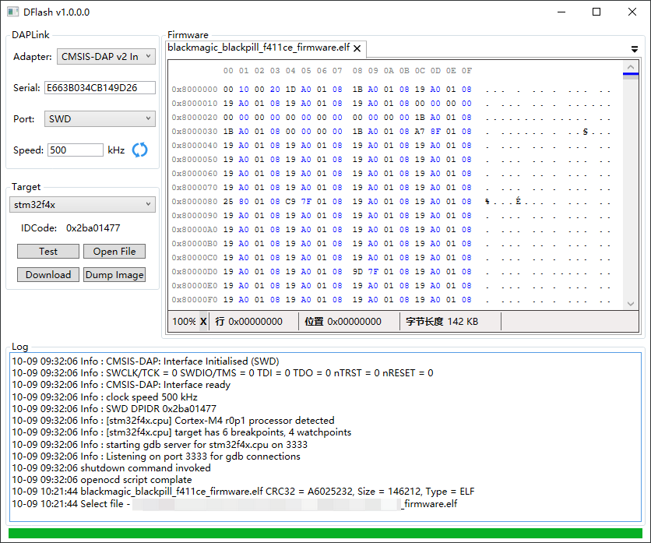
Task: Click the DFlash app icon in title bar
Action: click(x=12, y=12)
